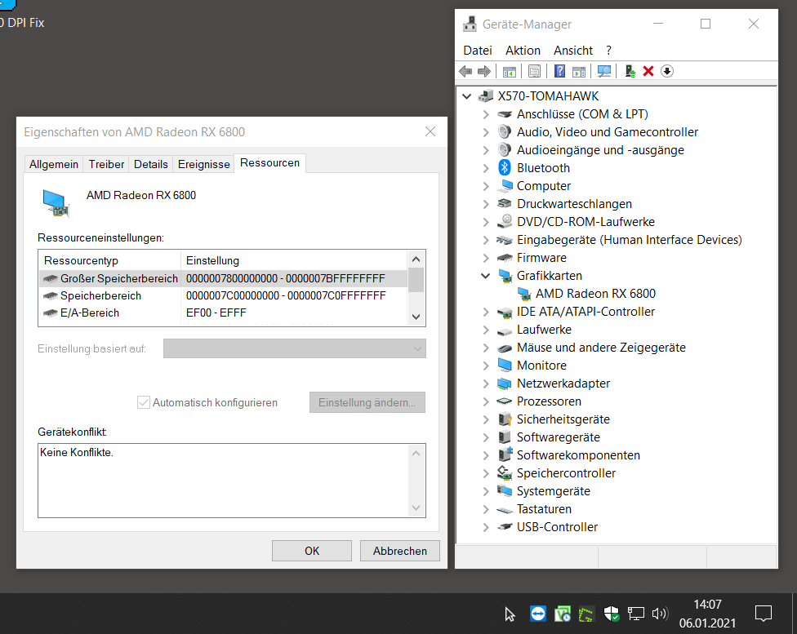
Task: Select the Softwarekomponenten tree item
Action: point(578,455)
